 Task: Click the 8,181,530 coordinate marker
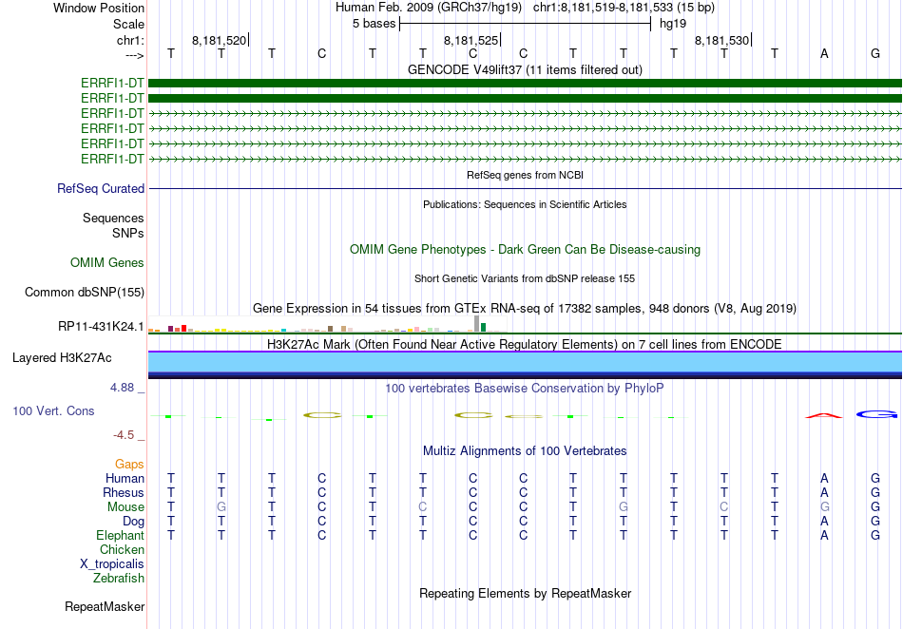click(721, 40)
